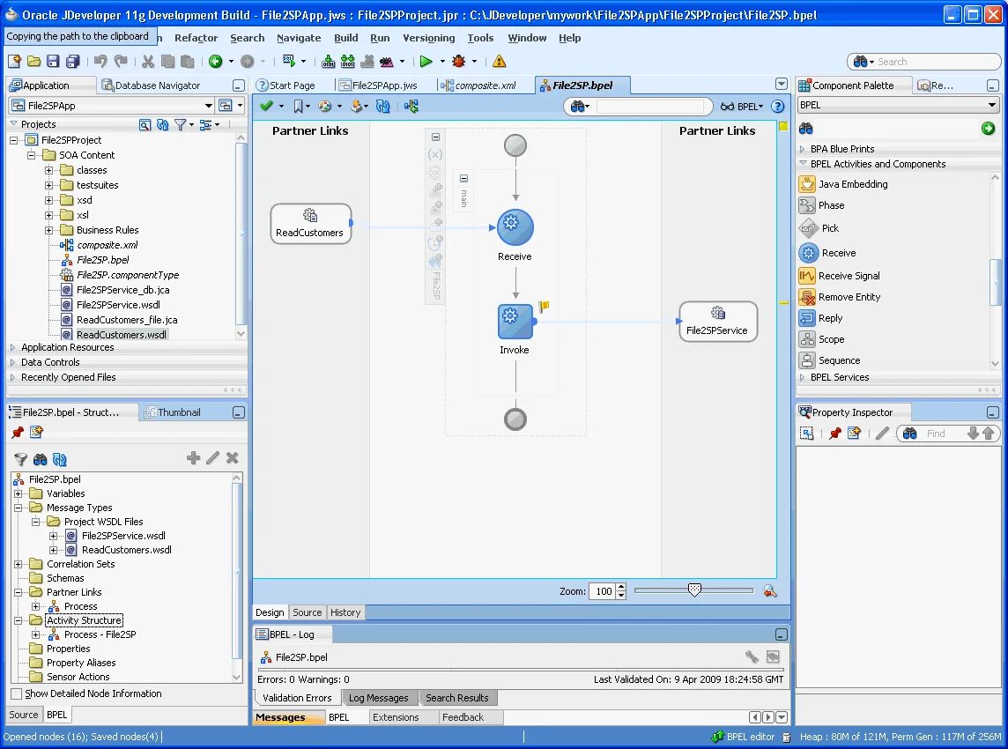Open the BPEL view dropdown in editor toolbar

[743, 107]
